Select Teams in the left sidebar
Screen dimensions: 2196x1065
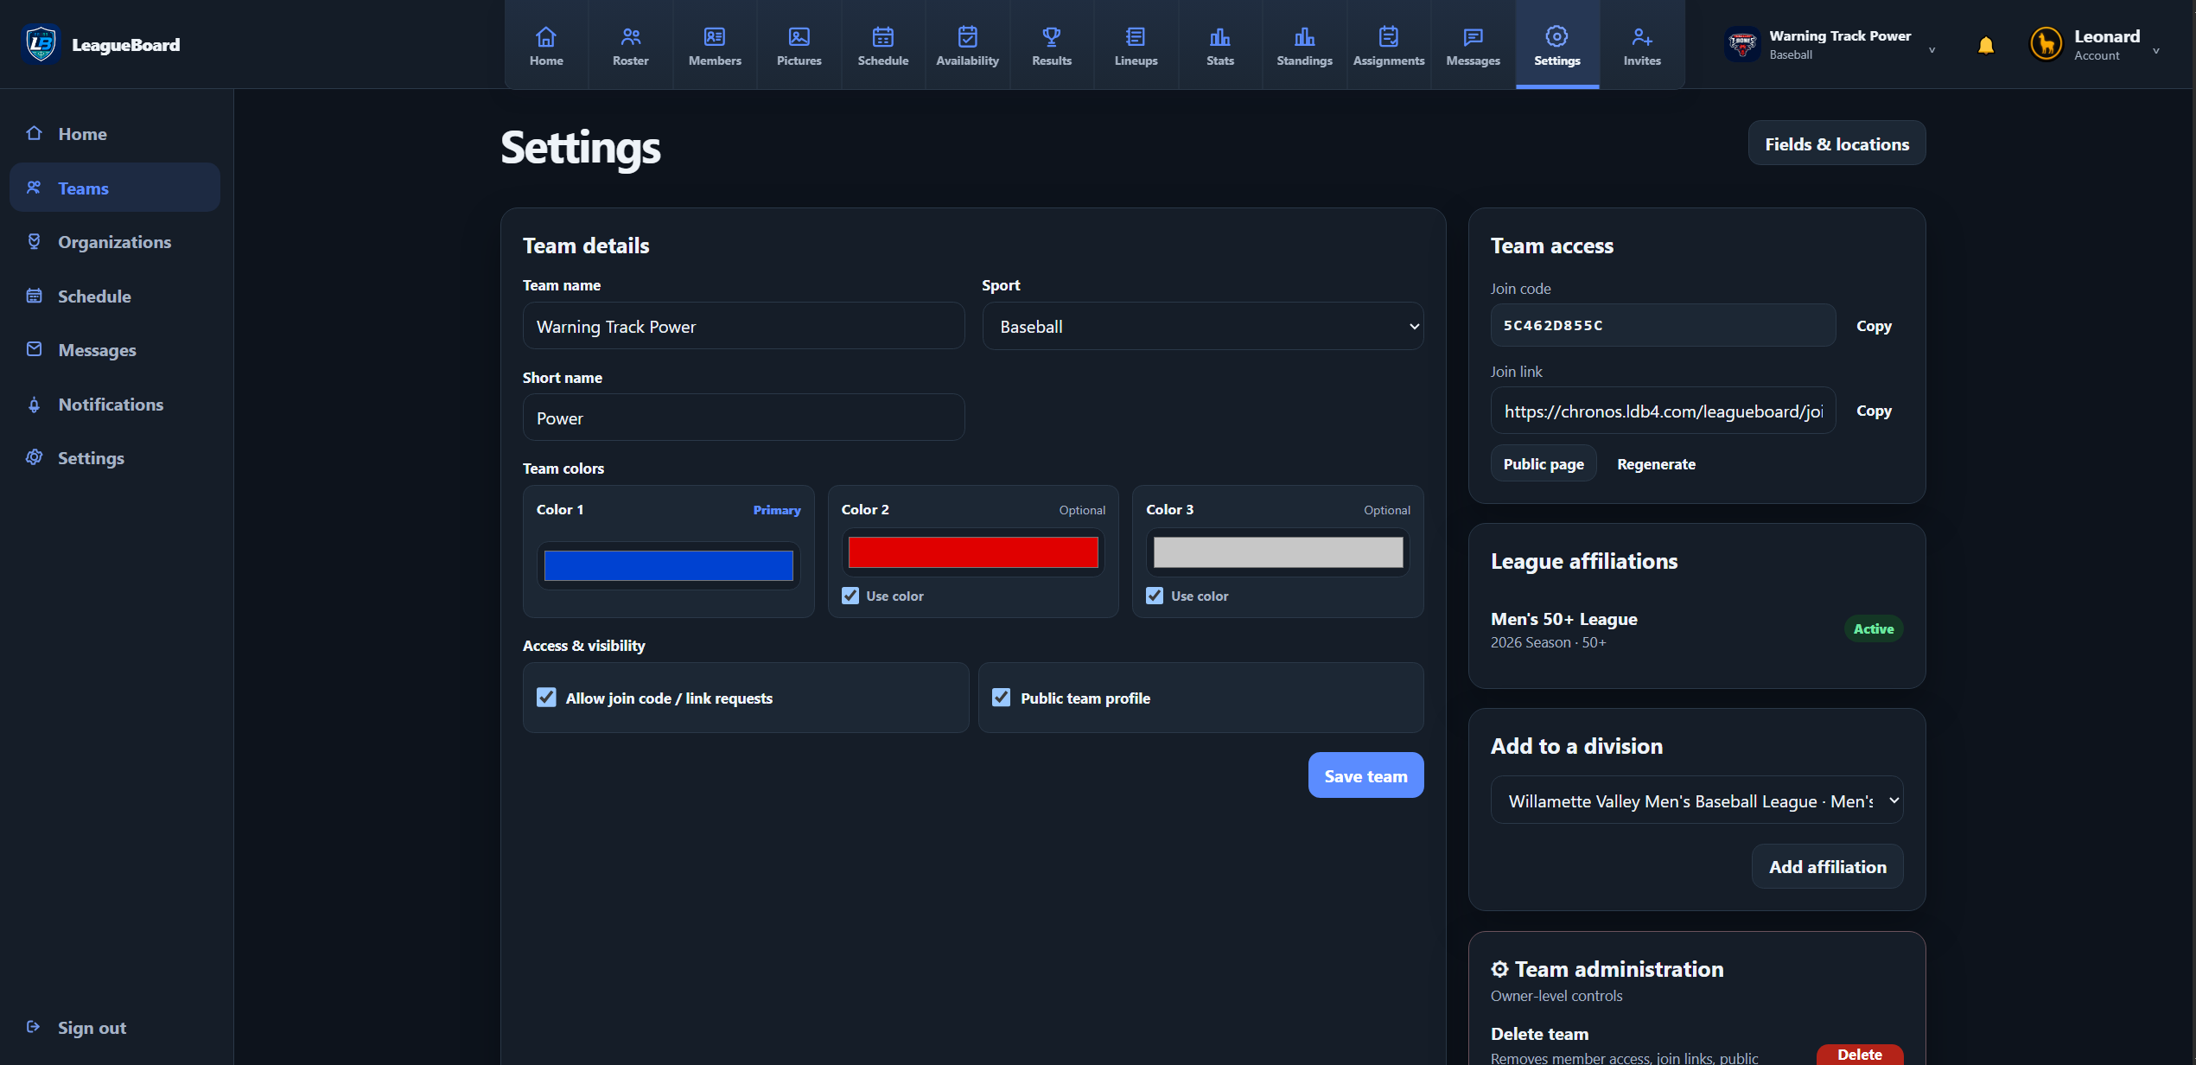point(114,188)
